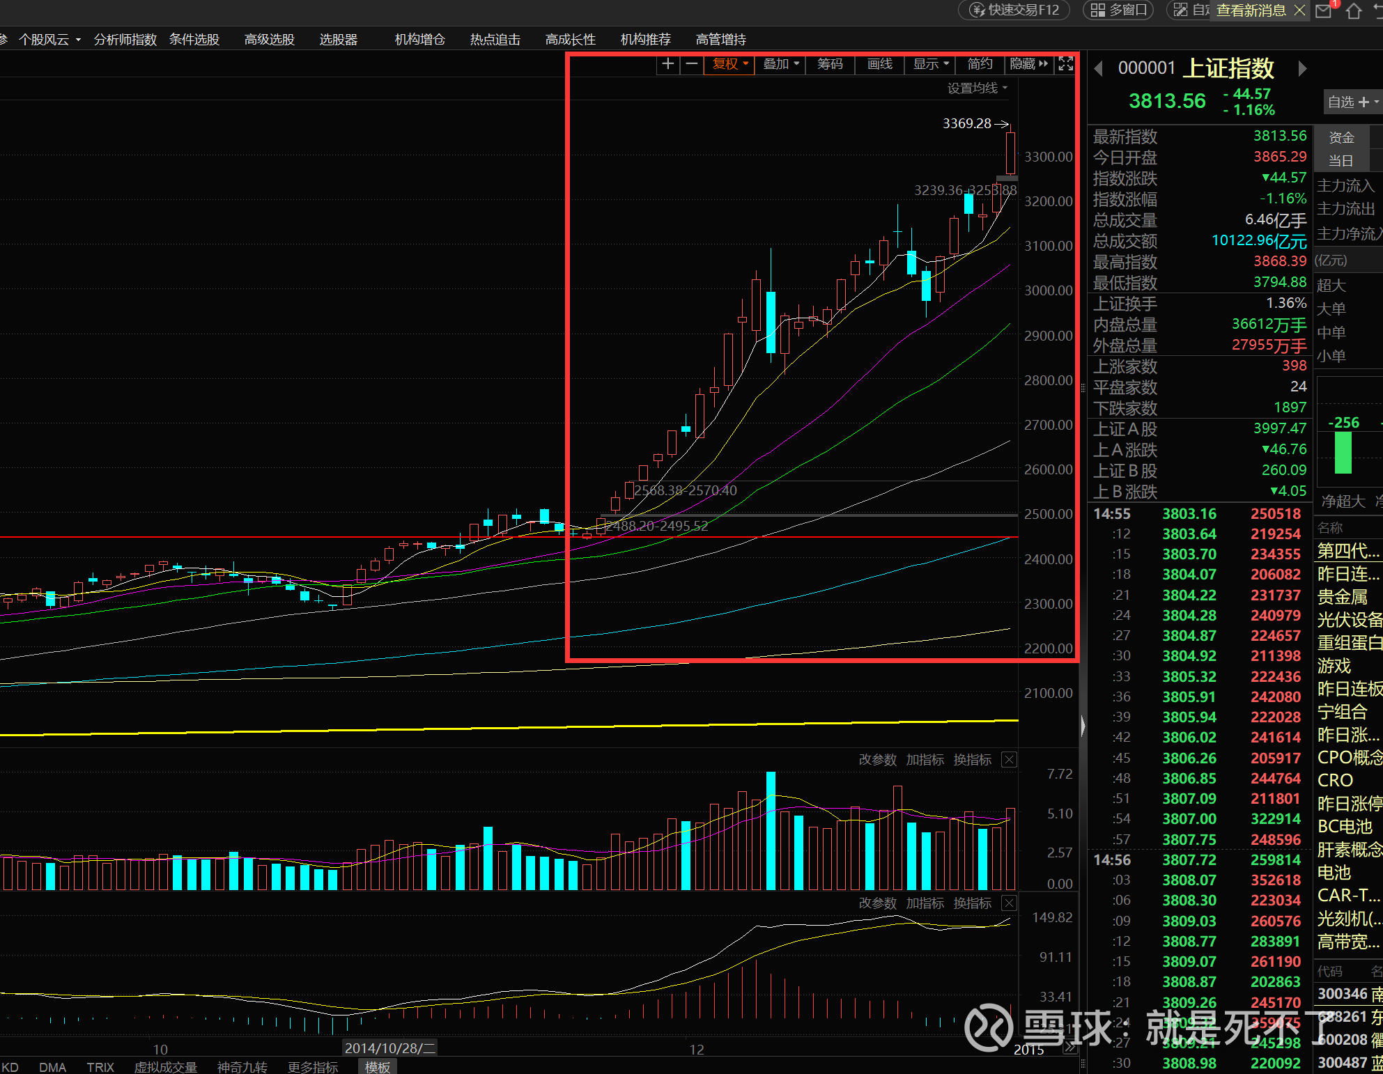Screen dimensions: 1383x1074
Task: Hide side panel via 隐藏 button
Action: click(x=1028, y=64)
